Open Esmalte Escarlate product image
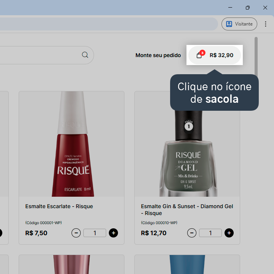274x274 pixels. click(72, 144)
